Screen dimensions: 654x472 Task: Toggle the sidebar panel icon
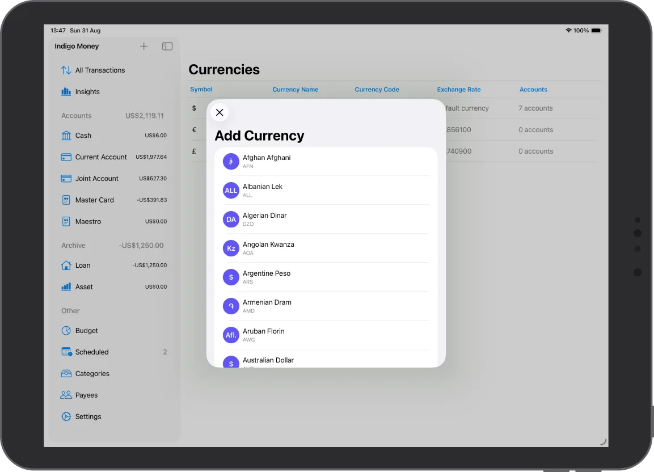point(167,47)
